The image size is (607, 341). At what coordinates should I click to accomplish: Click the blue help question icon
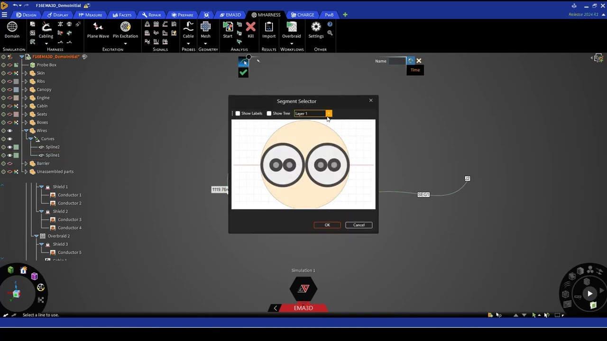pos(330,24)
